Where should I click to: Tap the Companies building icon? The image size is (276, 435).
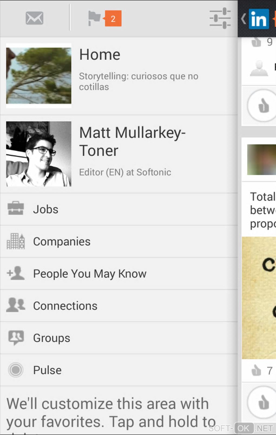16,241
